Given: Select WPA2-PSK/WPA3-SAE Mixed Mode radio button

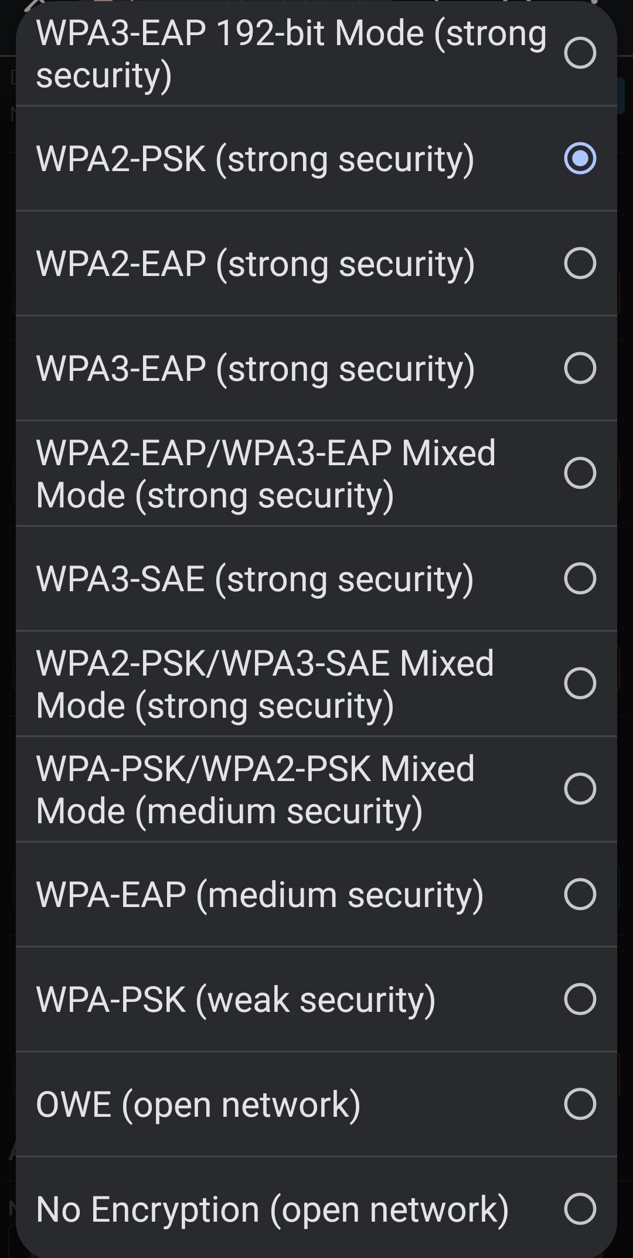Looking at the screenshot, I should pyautogui.click(x=580, y=683).
